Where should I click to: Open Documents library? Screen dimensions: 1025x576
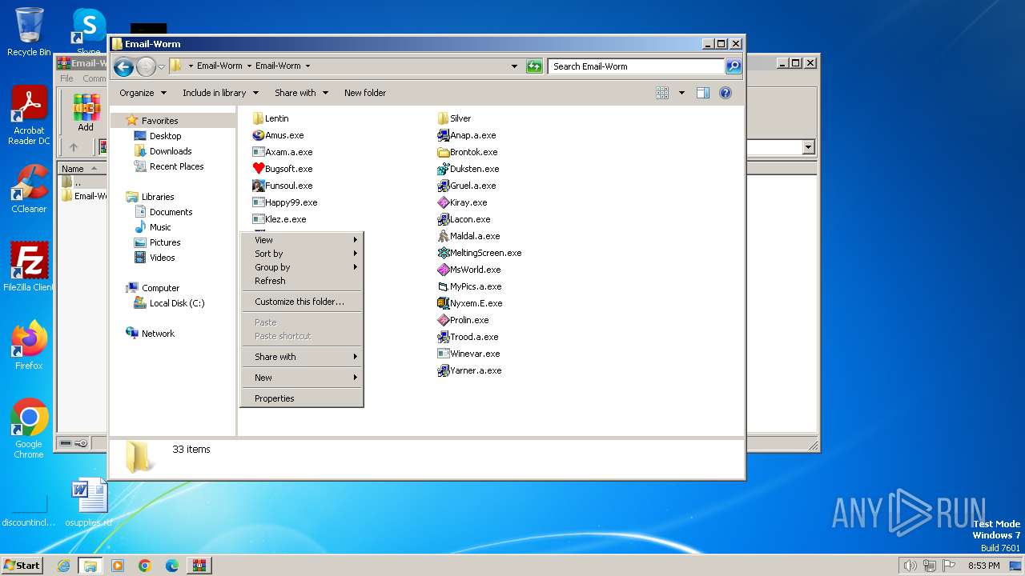pyautogui.click(x=163, y=212)
